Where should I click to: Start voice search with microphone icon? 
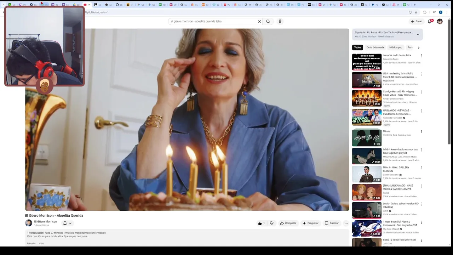(x=280, y=21)
